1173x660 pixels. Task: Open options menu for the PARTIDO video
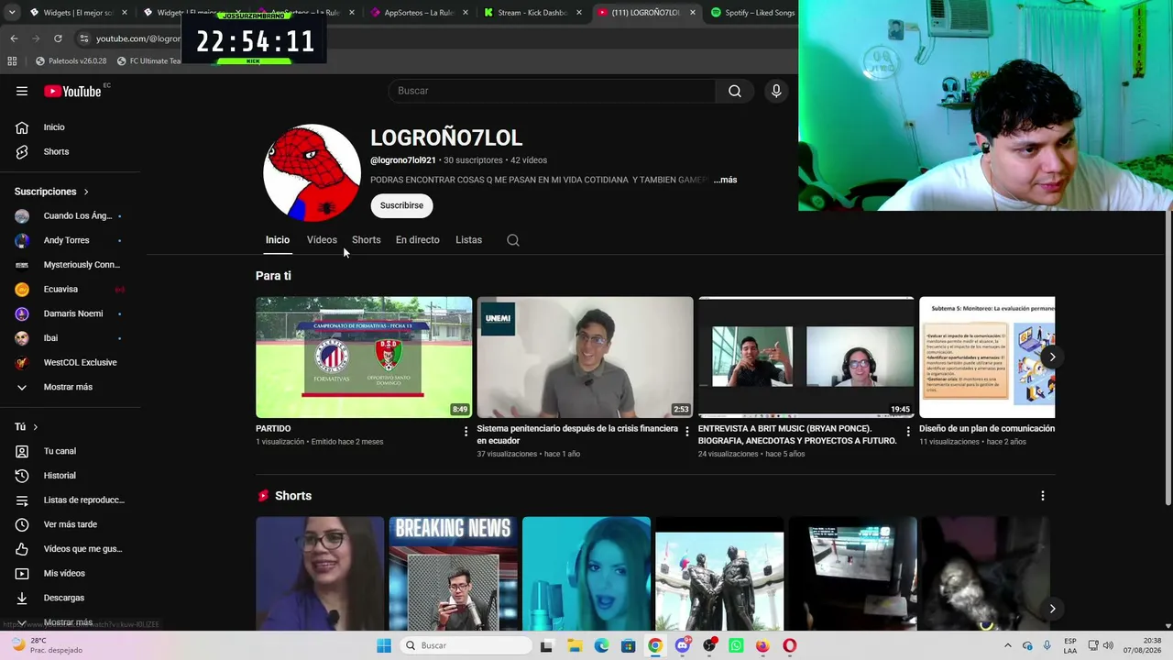[x=466, y=431]
